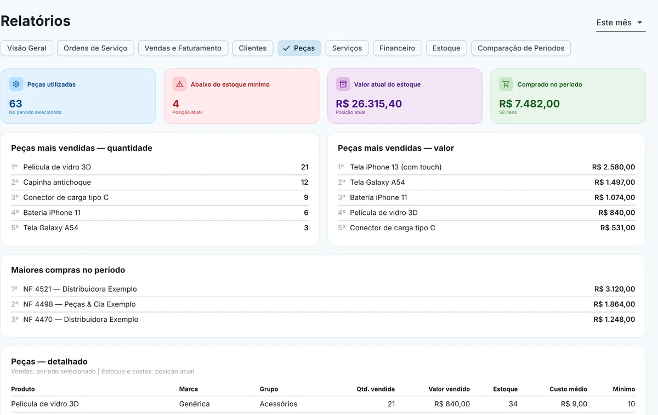Click the Qtd. vendida column header
Screen dimensions: 658x415
coord(376,389)
